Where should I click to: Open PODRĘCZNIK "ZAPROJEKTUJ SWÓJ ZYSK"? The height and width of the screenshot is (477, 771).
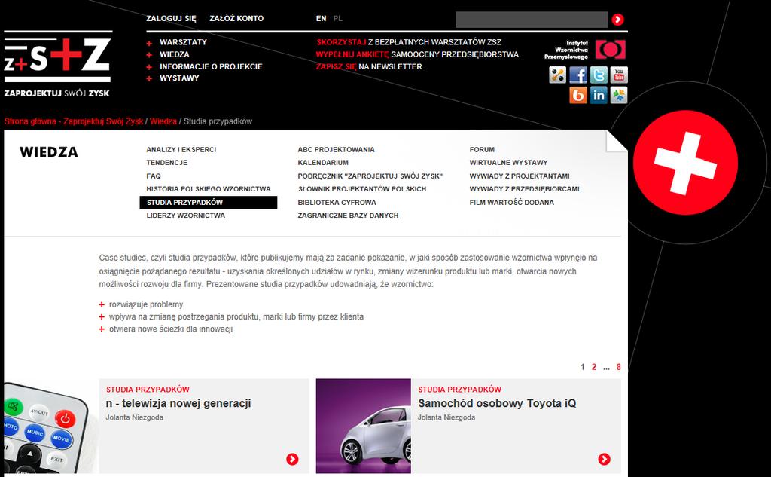click(370, 176)
